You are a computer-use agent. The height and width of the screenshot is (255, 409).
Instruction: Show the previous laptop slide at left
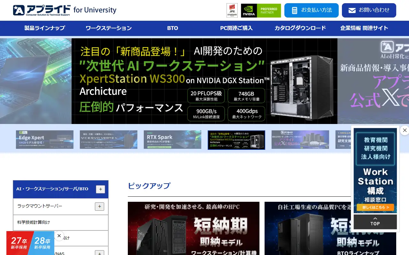(x=36, y=81)
